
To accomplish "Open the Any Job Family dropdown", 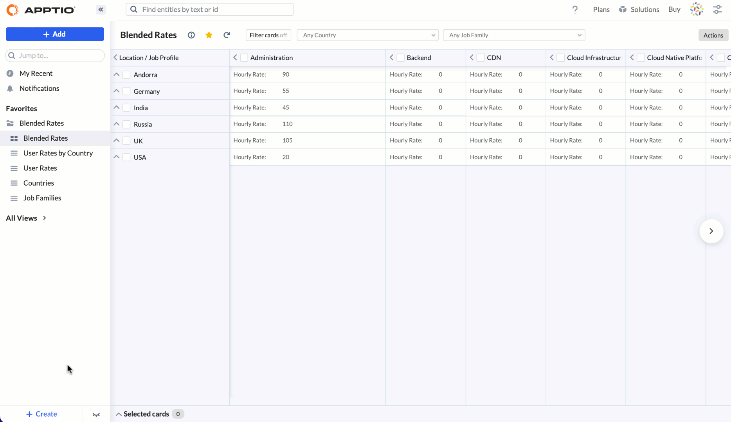I will coord(514,35).
